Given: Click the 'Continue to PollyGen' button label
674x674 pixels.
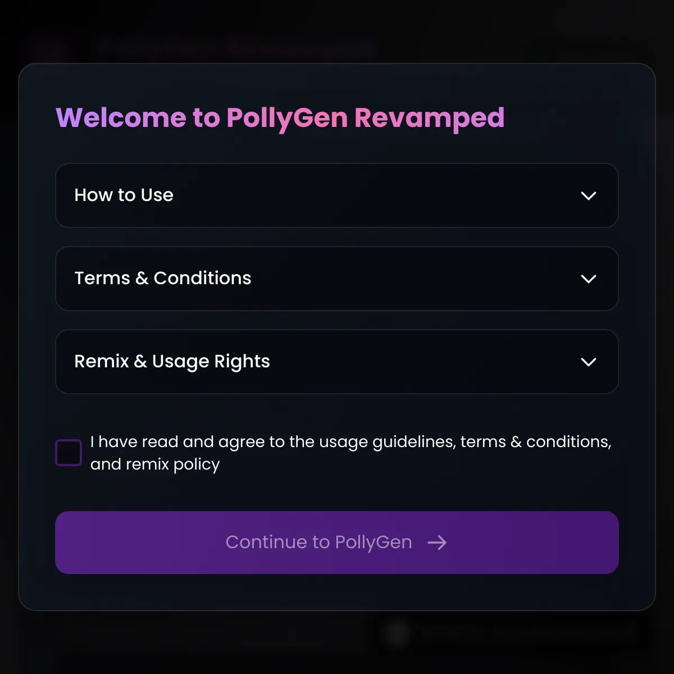Looking at the screenshot, I should [318, 542].
